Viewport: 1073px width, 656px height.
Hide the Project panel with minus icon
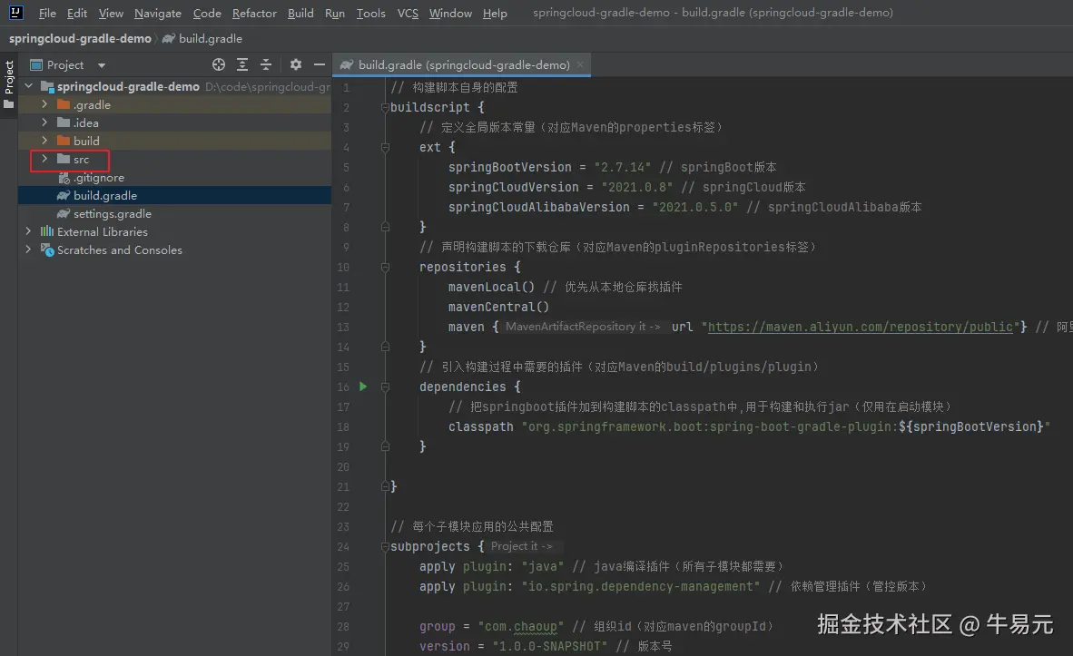[x=319, y=64]
